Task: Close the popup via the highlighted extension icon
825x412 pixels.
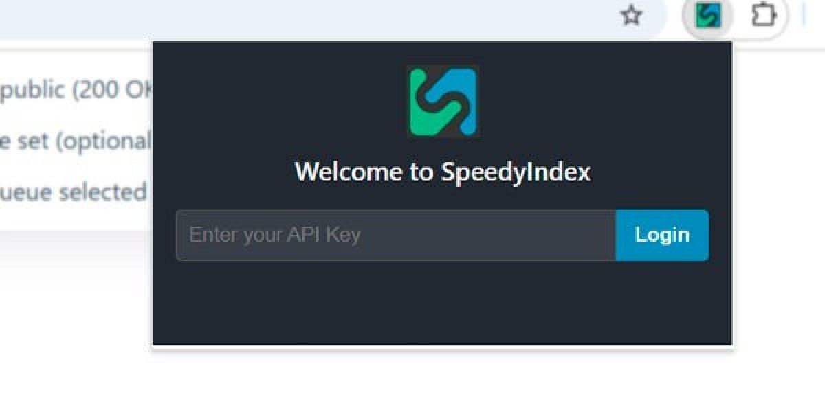Action: [707, 16]
